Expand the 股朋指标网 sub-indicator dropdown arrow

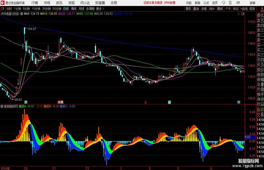[x=2, y=106]
